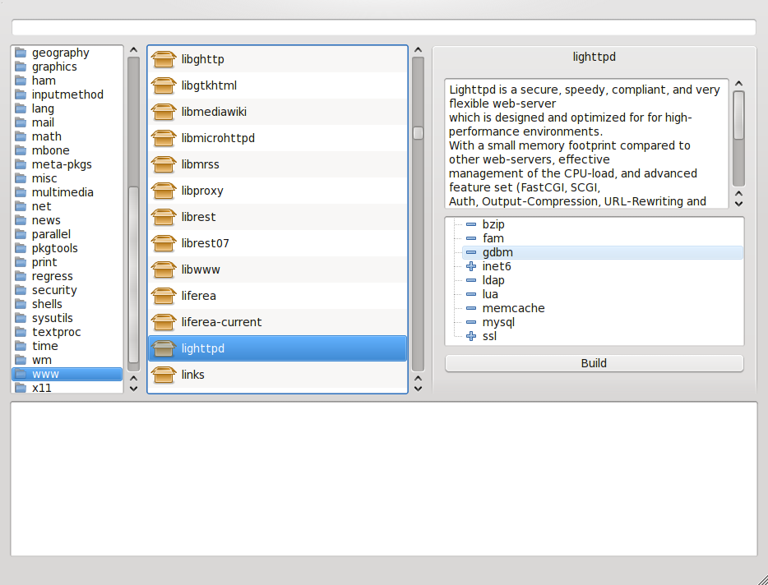
Task: Click inside the empty output log area
Action: 384,479
